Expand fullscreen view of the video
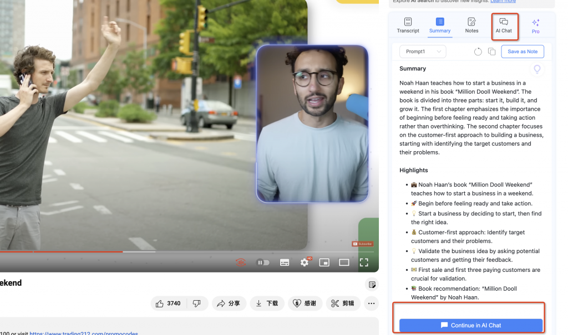The width and height of the screenshot is (568, 335). [x=364, y=262]
